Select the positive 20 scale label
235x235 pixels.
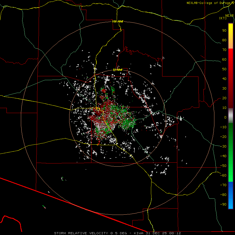(x=224, y=98)
